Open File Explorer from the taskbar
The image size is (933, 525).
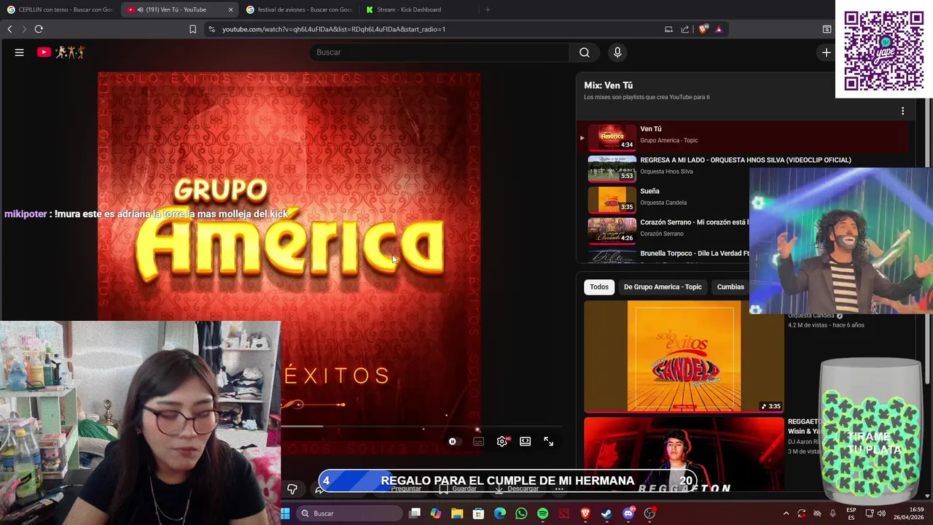coord(457,513)
